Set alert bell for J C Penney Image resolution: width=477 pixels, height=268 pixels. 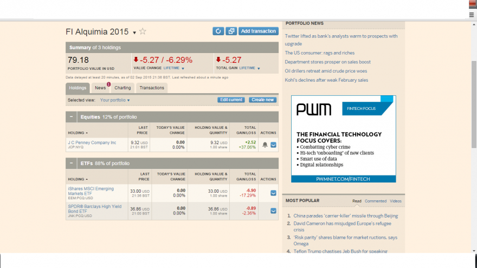(265, 145)
